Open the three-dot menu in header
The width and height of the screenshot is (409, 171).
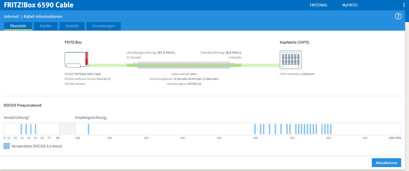click(404, 5)
